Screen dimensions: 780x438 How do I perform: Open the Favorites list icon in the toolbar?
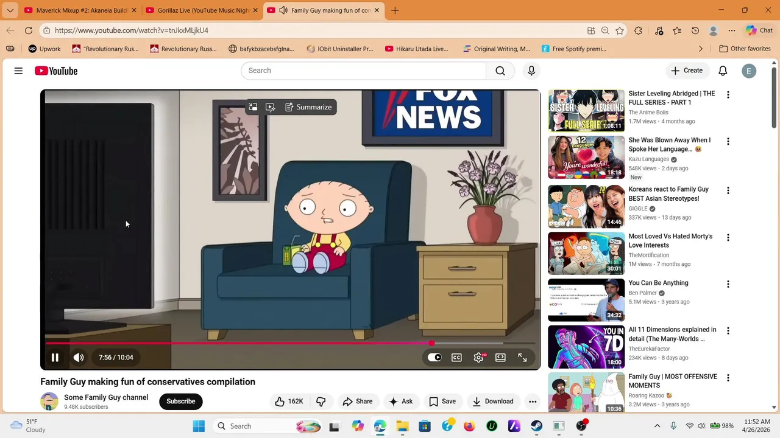tap(677, 30)
